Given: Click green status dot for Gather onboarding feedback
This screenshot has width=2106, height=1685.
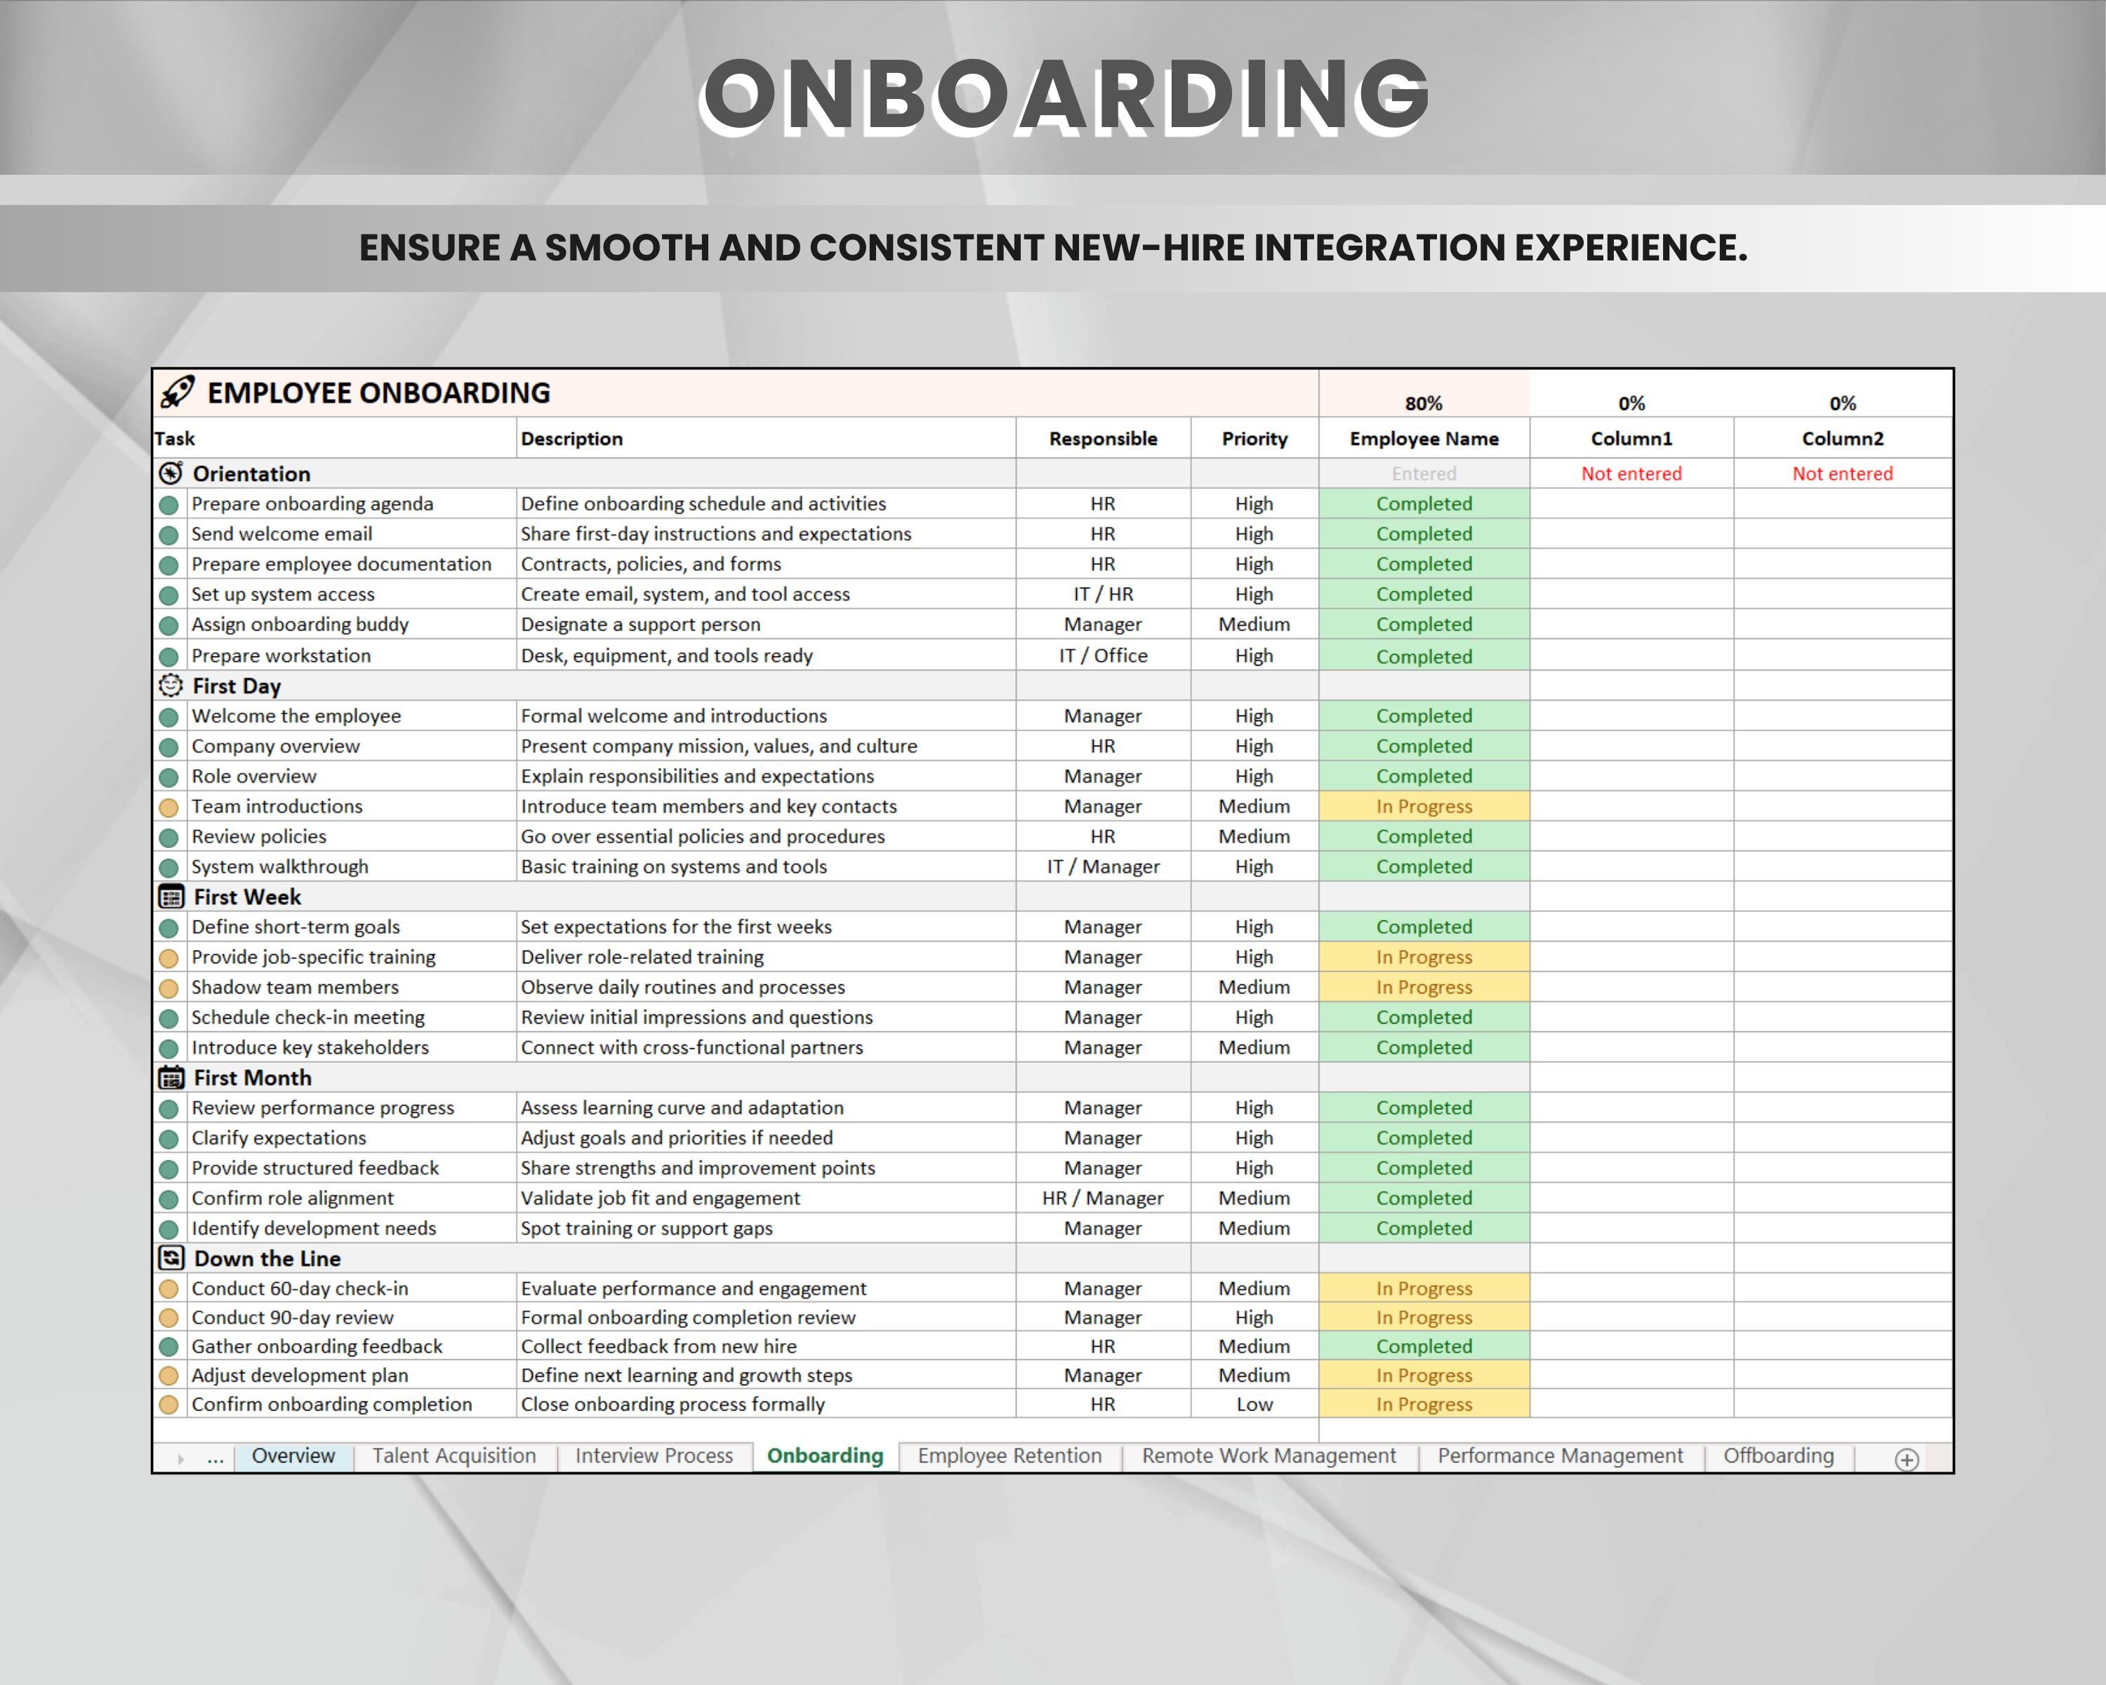Looking at the screenshot, I should tap(169, 1347).
